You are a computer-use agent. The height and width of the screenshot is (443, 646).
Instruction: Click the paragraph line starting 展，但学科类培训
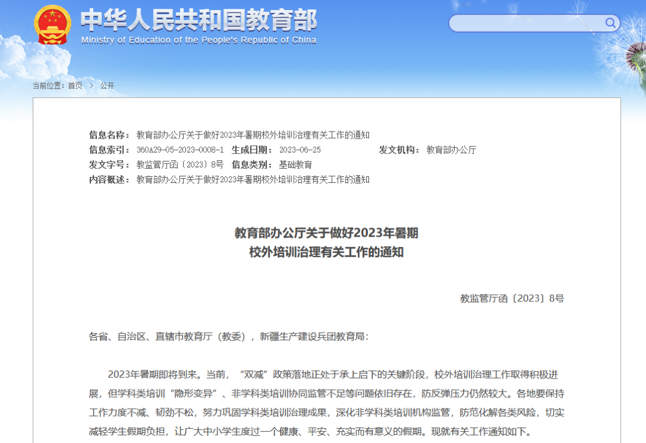click(327, 393)
